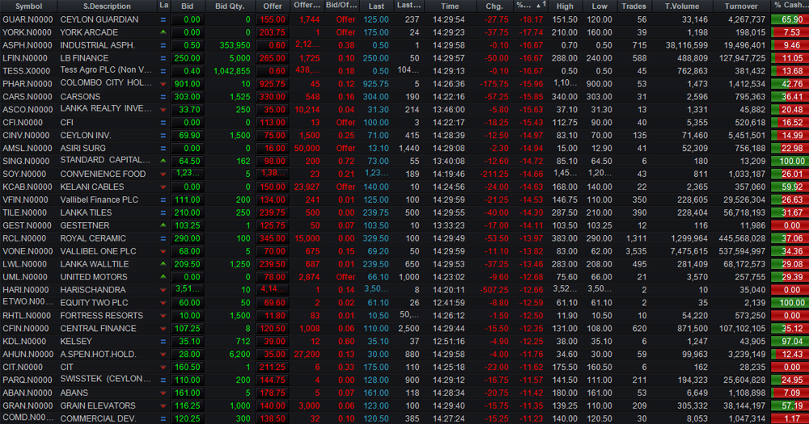
Task: Click the down arrow in A.SPEN.HOT.HOLD. row
Action: pos(163,355)
